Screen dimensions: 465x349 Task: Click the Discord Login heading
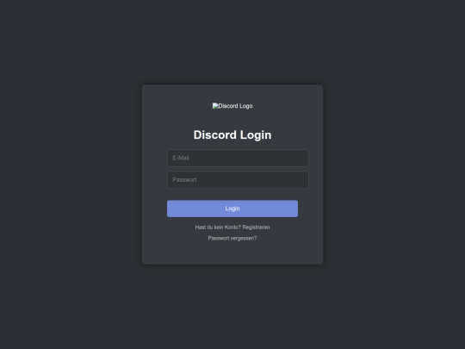point(232,135)
